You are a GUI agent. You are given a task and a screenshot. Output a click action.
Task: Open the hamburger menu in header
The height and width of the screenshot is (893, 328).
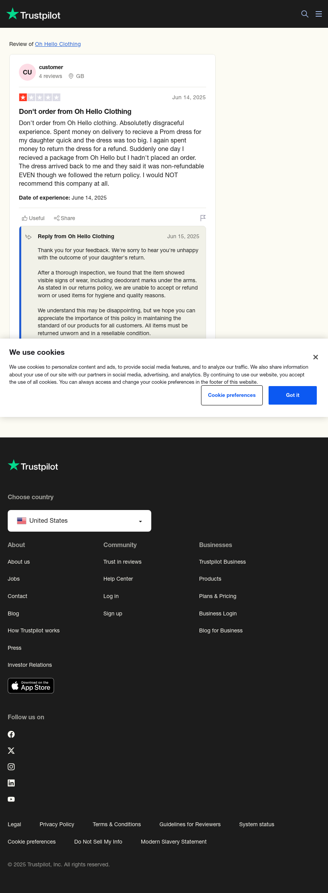[x=319, y=14]
